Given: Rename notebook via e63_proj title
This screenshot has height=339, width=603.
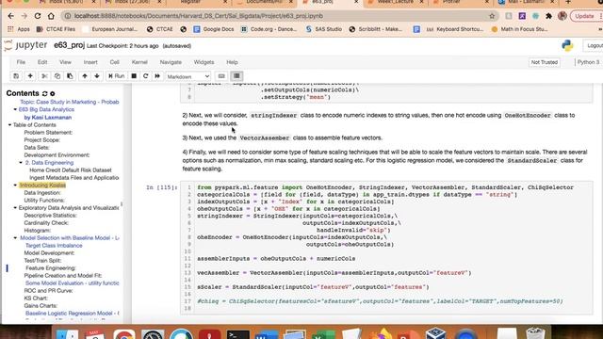Looking at the screenshot, I should 69,45.
